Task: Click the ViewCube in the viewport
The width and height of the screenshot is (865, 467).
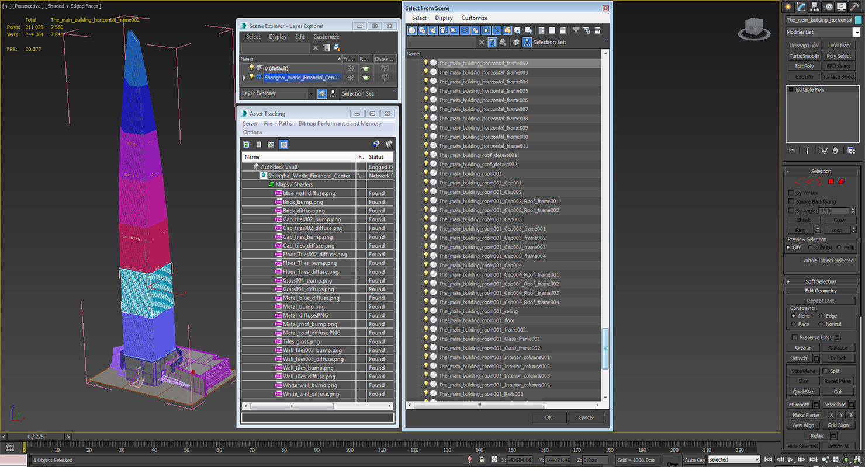Action: click(x=754, y=28)
